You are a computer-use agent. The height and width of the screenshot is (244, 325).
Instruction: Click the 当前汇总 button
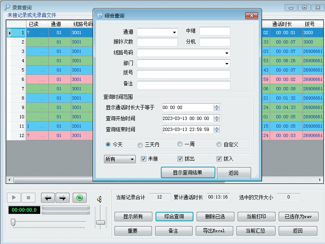point(256,231)
